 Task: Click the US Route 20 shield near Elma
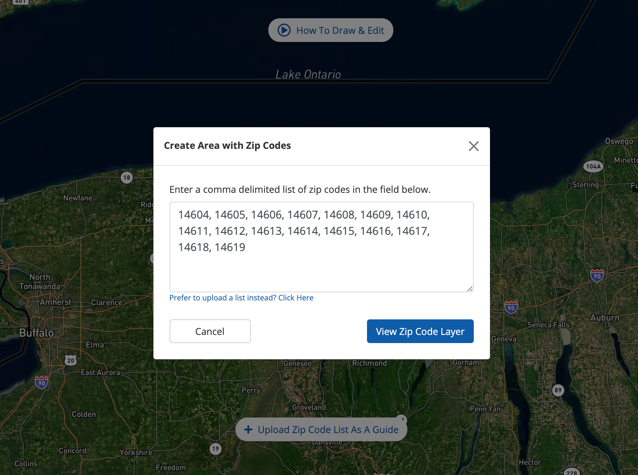[71, 360]
